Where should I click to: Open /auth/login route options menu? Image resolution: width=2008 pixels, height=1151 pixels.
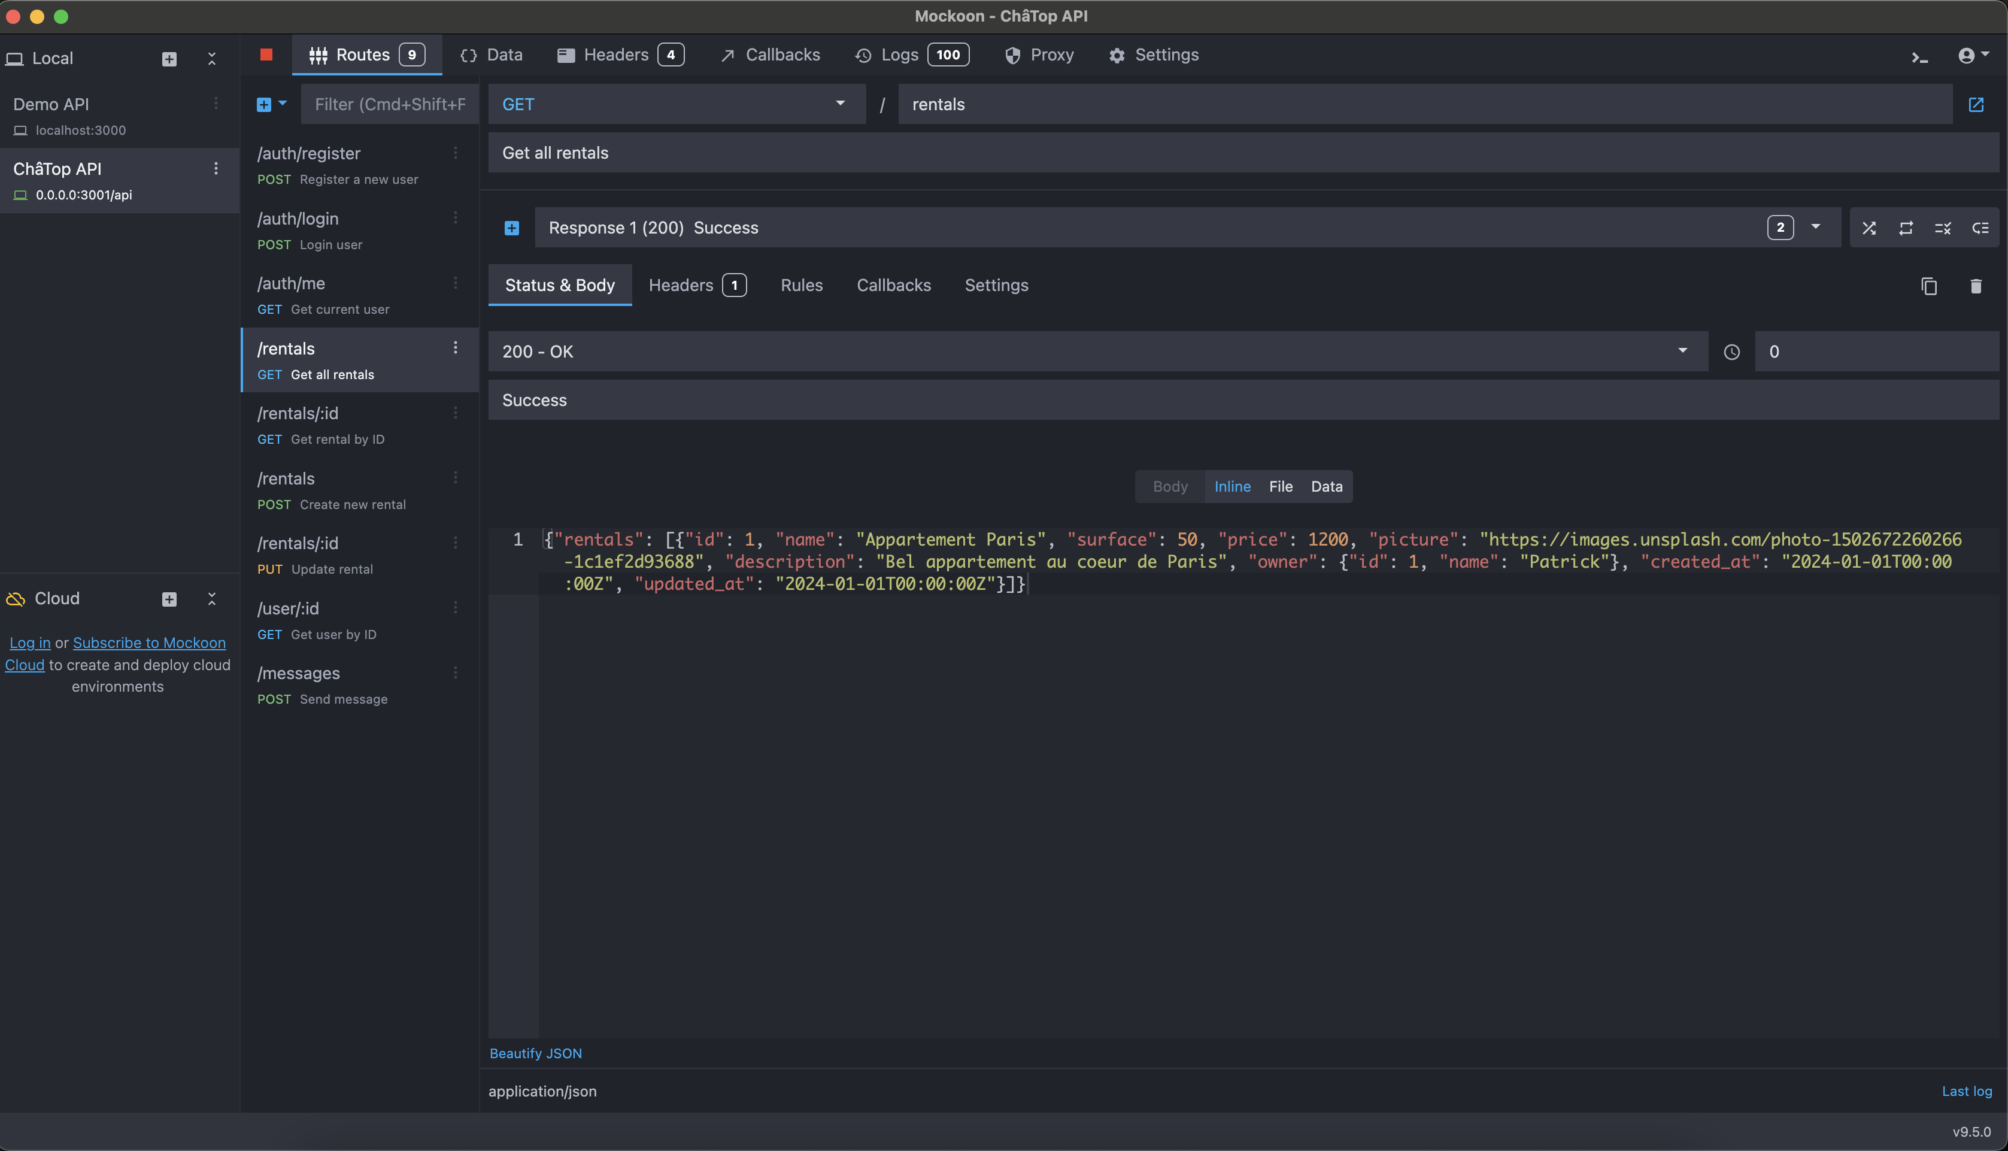tap(455, 217)
